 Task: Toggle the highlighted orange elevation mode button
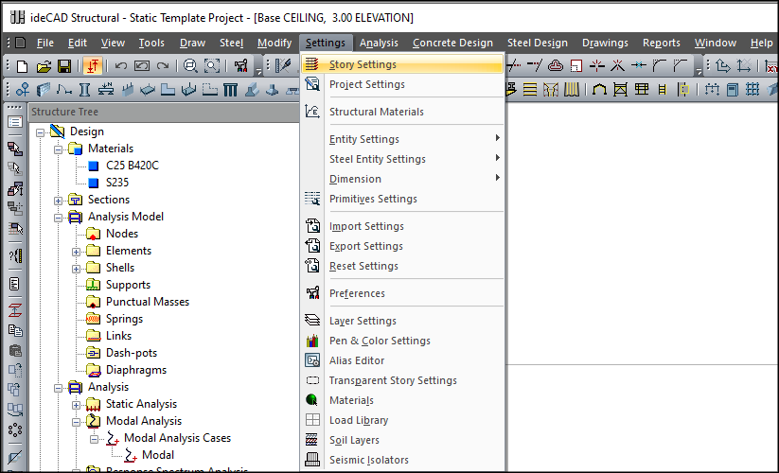pyautogui.click(x=93, y=65)
